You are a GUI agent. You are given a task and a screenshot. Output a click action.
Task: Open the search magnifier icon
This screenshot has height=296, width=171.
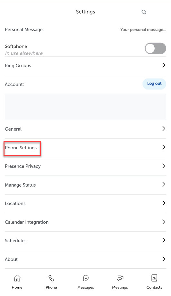coord(144,12)
